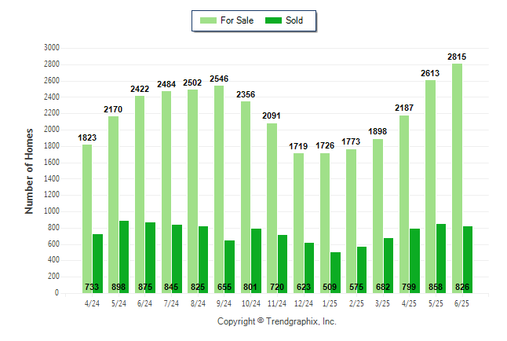Click the 12/24 For Sale bar labeled 1719
507x341 pixels.
[299, 223]
